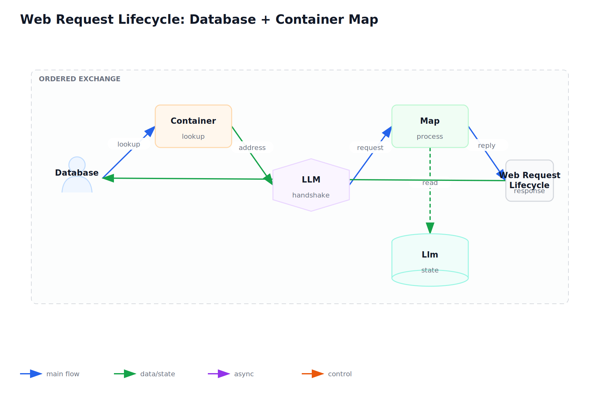Select the 'address' edge label
Image resolution: width=601 pixels, height=400 pixels.
point(252,147)
